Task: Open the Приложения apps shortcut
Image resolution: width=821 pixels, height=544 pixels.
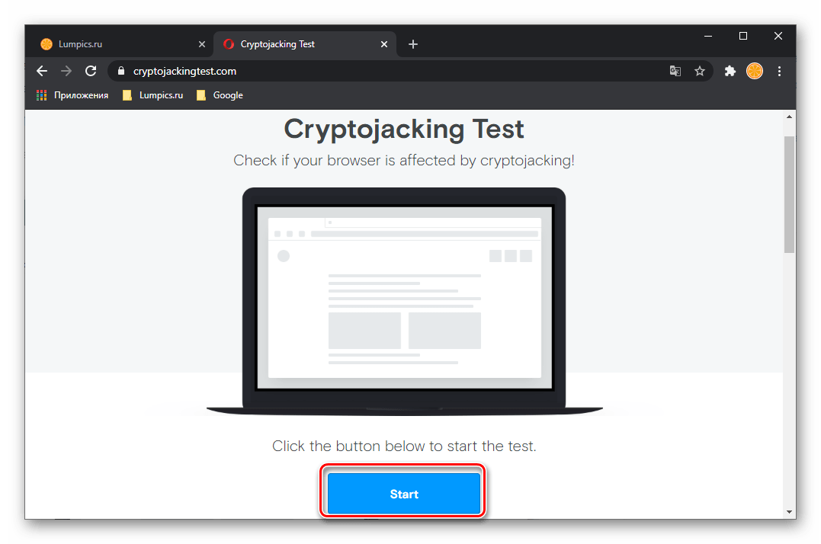Action: 72,95
